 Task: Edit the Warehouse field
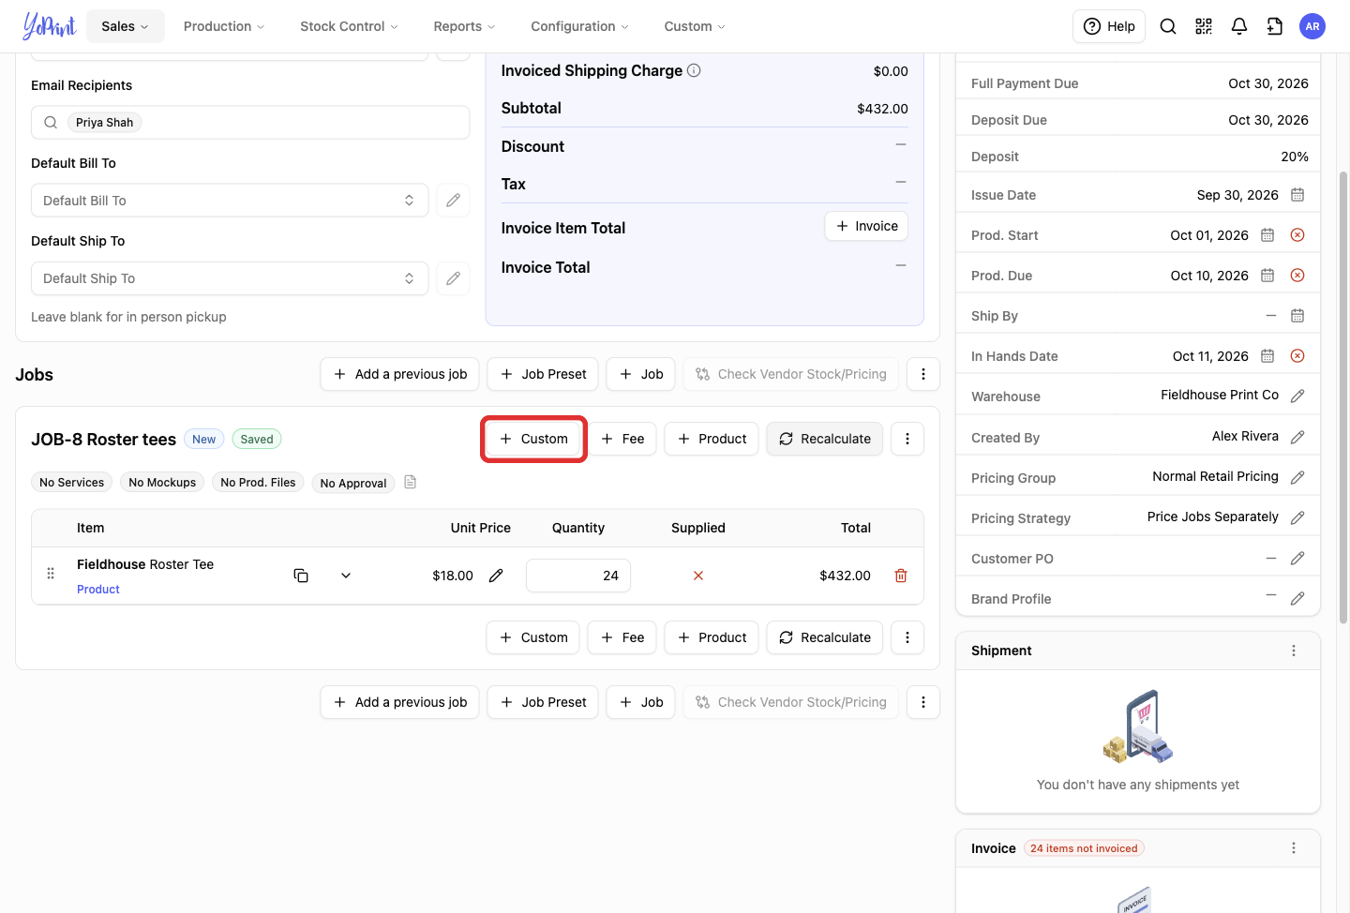[x=1297, y=397]
